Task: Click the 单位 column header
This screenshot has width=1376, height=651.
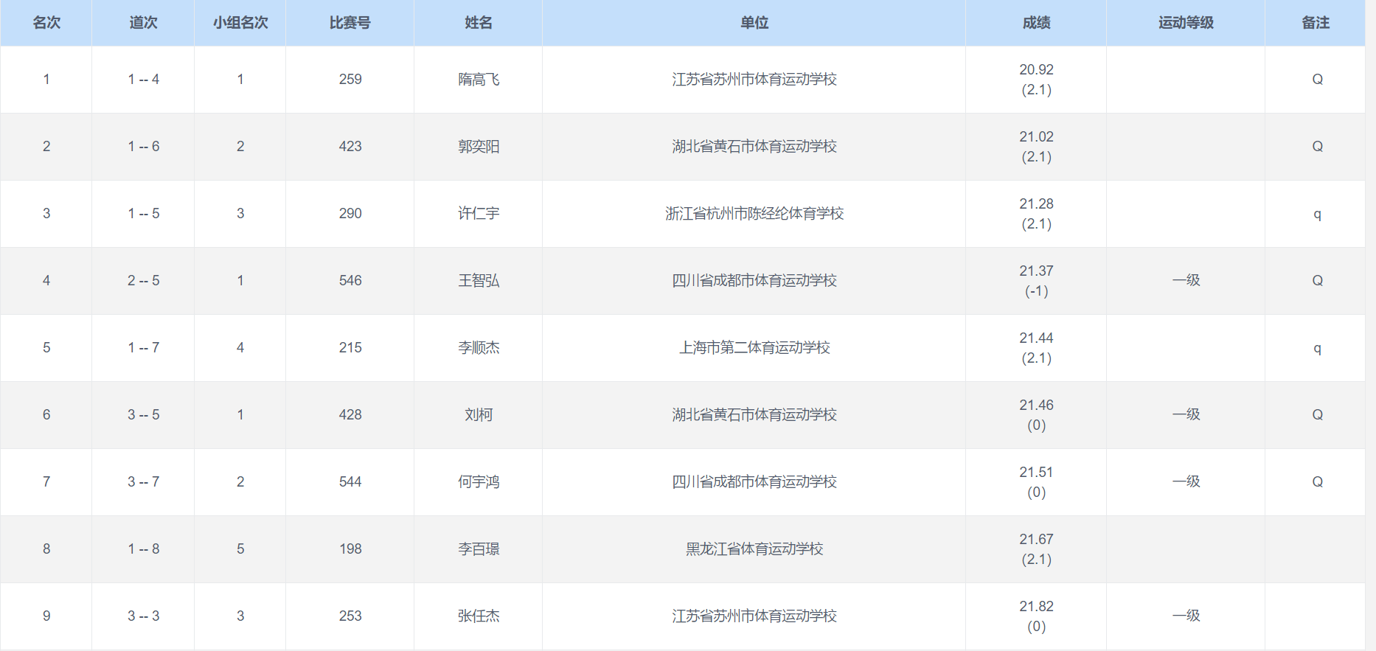Action: pos(754,23)
